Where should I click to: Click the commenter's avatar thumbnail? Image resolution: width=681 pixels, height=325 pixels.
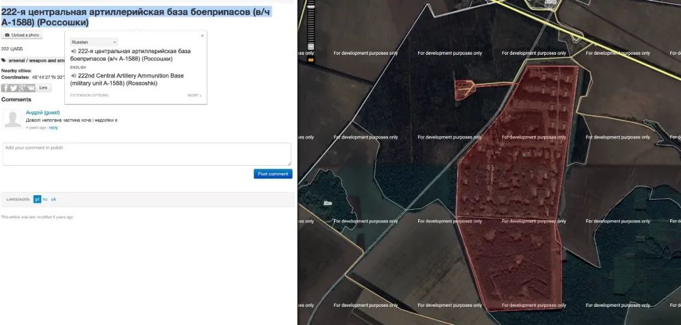[13, 118]
